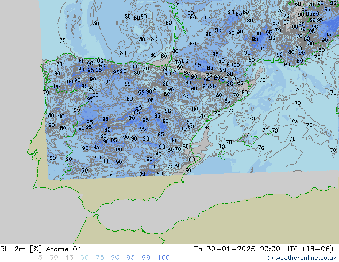Click the legend value 100
The width and height of the screenshot is (339, 262).
[164, 258]
